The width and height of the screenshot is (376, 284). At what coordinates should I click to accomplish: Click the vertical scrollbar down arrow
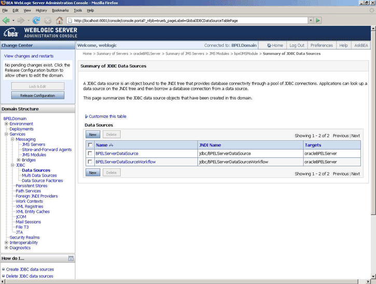[373, 276]
